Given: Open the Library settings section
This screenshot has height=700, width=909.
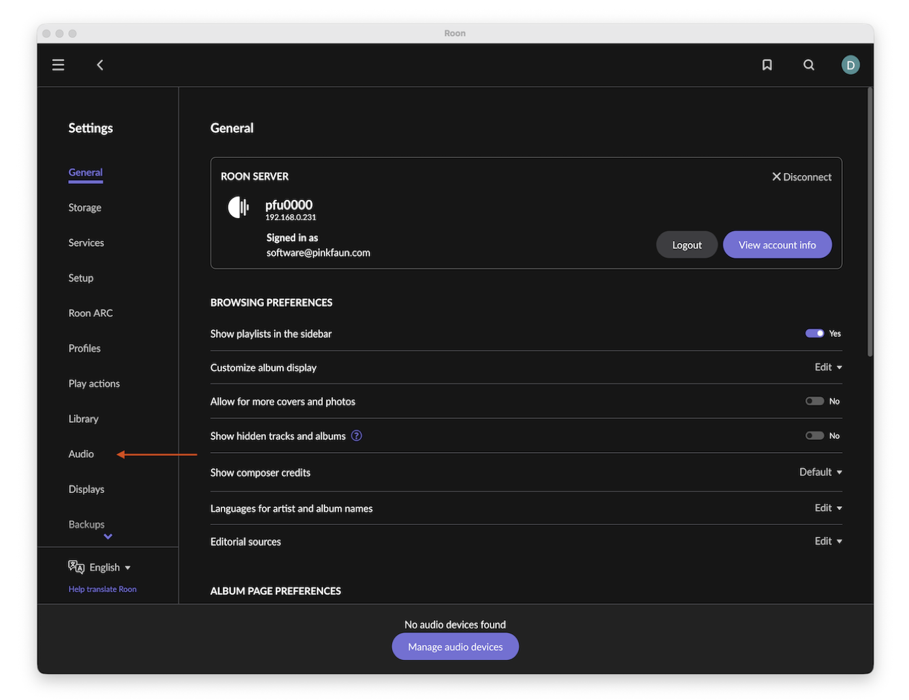Looking at the screenshot, I should tap(84, 419).
